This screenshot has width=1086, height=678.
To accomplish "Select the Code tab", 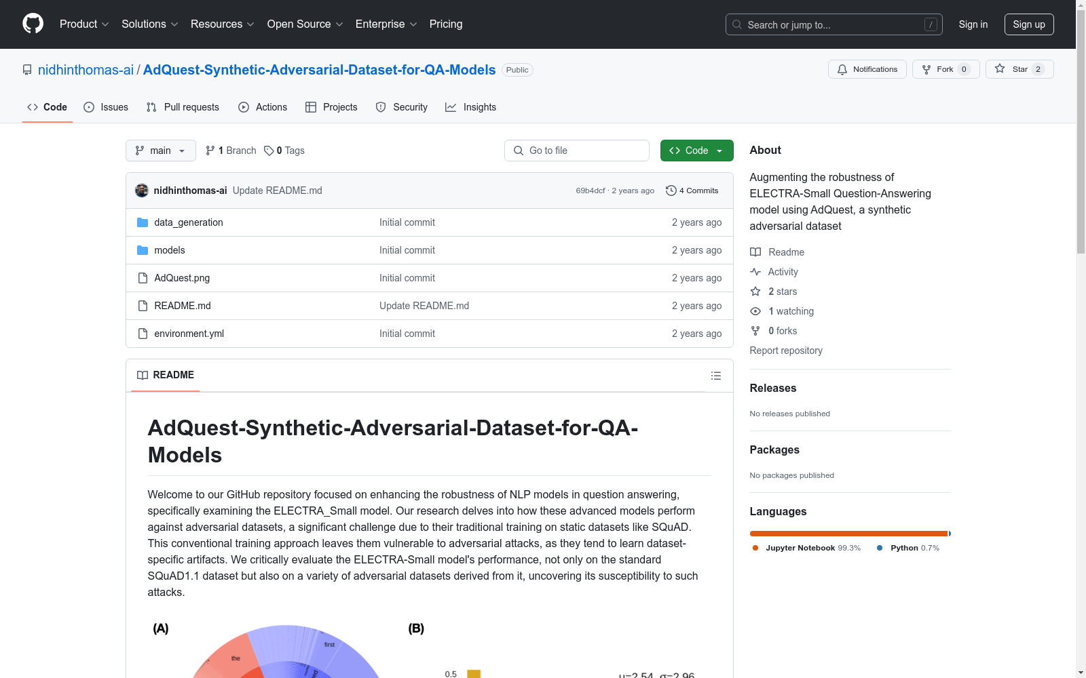I will tap(48, 107).
